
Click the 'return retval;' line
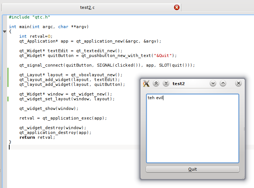37,137
